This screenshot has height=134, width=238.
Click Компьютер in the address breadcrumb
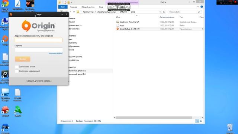click(88, 12)
